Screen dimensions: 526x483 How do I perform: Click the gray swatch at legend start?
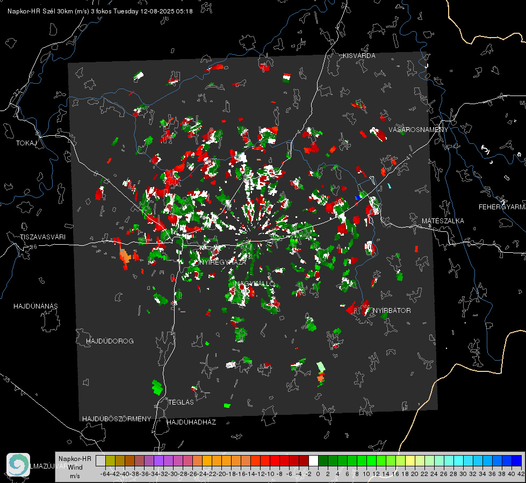[100, 460]
